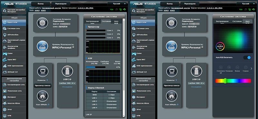Turn off the Aura RGB Включить switch
The image size is (258, 119).
[247, 58]
